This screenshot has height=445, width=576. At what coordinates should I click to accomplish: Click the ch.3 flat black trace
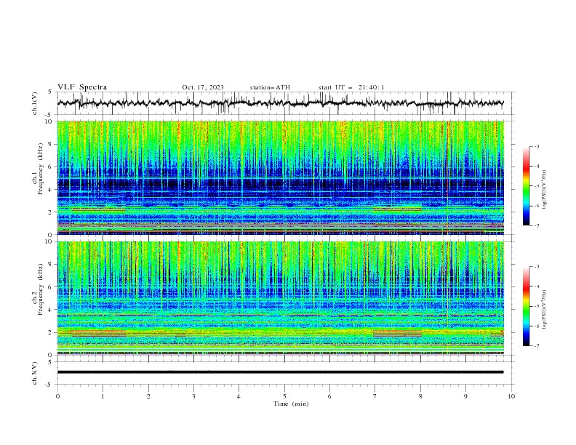pyautogui.click(x=280, y=372)
